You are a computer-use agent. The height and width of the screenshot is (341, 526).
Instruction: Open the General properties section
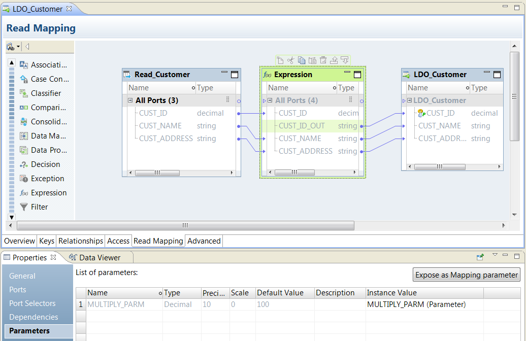[x=22, y=276]
